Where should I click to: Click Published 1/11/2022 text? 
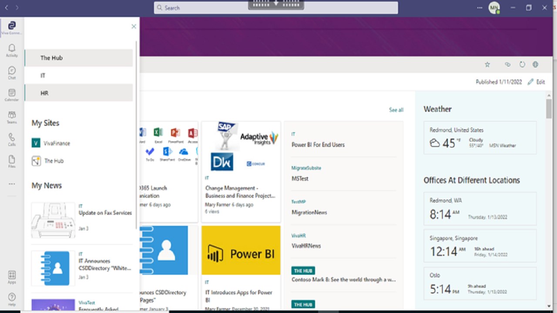(x=499, y=82)
